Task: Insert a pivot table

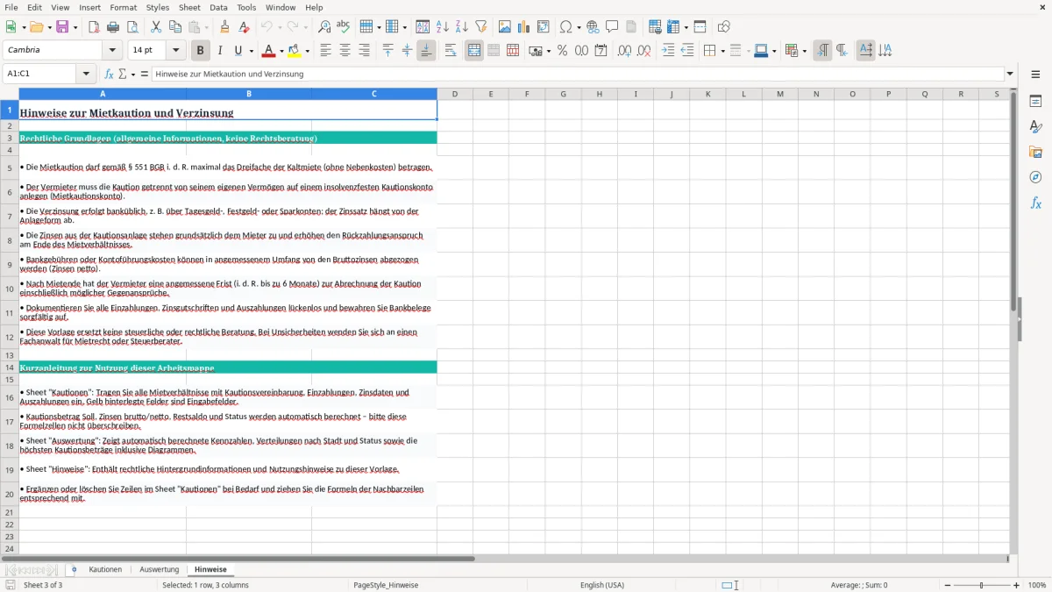Action: (544, 27)
